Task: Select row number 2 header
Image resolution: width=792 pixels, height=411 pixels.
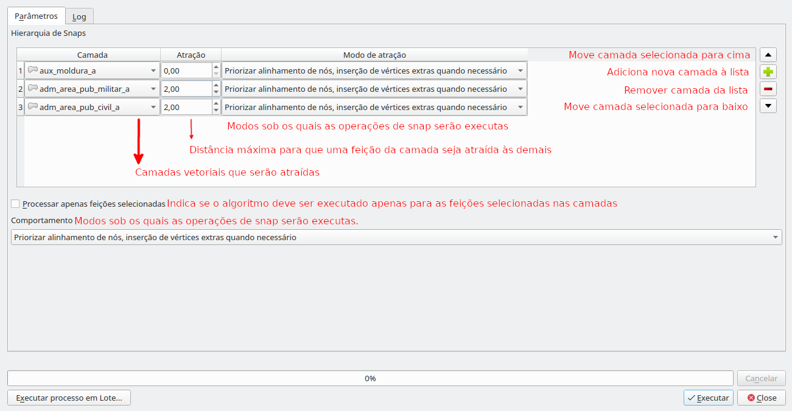Action: [x=21, y=89]
